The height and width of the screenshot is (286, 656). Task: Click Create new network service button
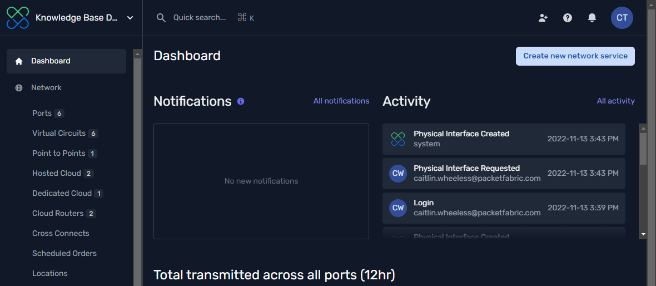[575, 56]
